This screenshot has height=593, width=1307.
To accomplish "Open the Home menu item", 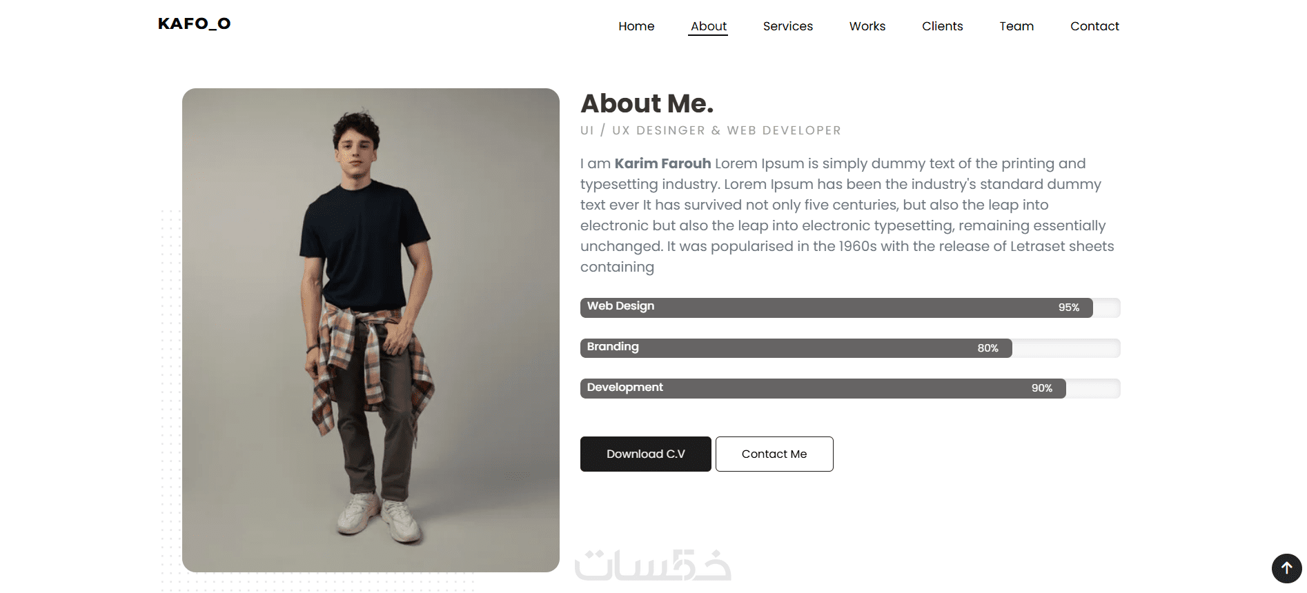I will [636, 26].
